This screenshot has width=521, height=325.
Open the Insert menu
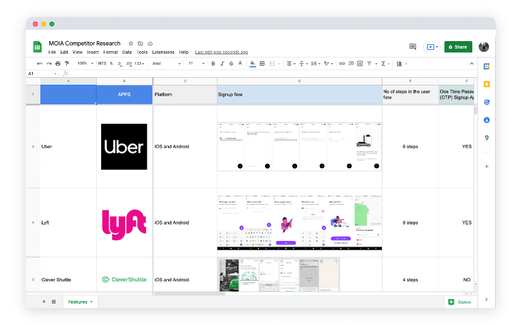tap(93, 52)
